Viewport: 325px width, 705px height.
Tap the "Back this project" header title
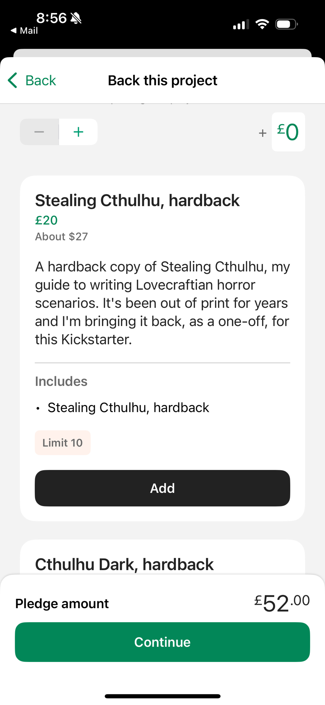[x=162, y=80]
